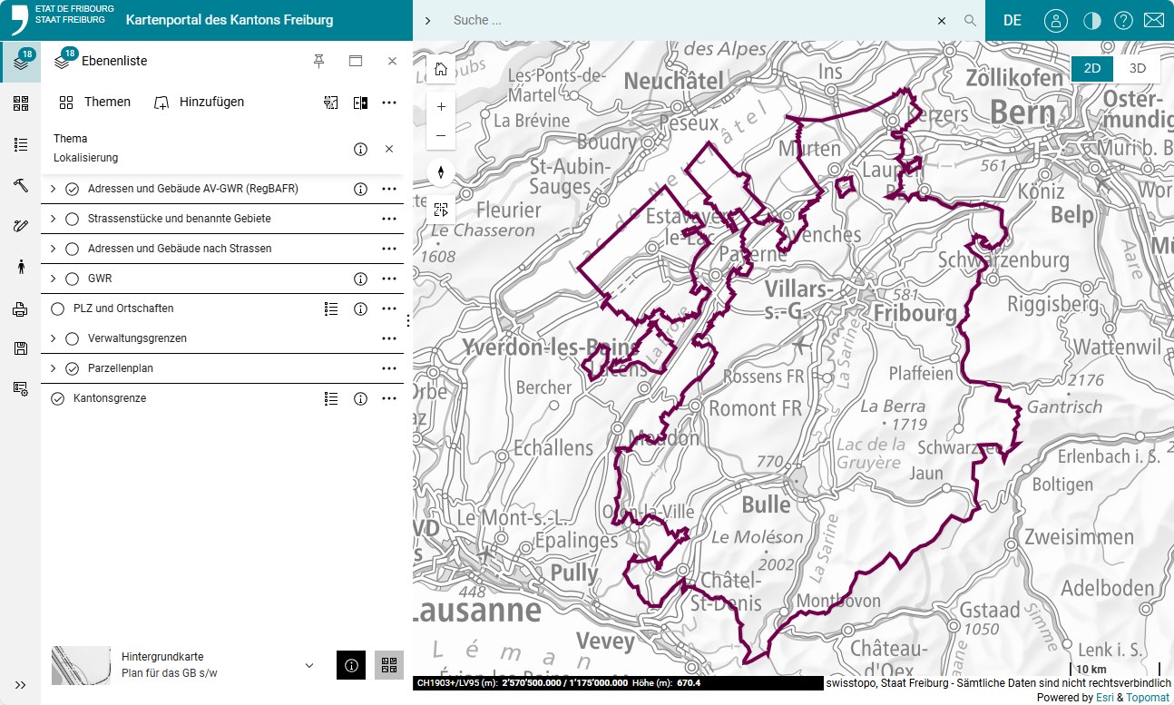This screenshot has height=705, width=1174.
Task: Zoom in with the plus button
Action: (x=441, y=106)
